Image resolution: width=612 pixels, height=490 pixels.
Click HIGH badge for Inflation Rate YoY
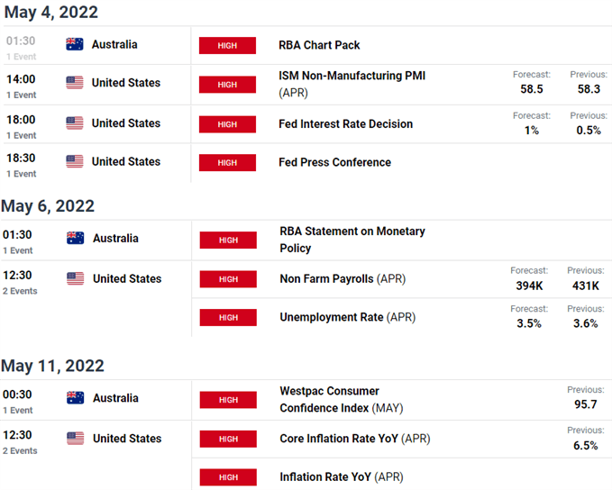(228, 477)
